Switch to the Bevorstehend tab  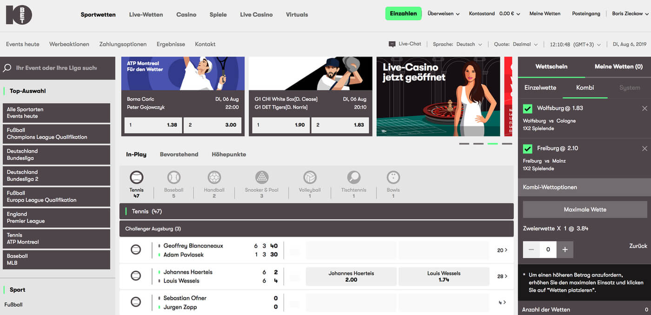[179, 154]
